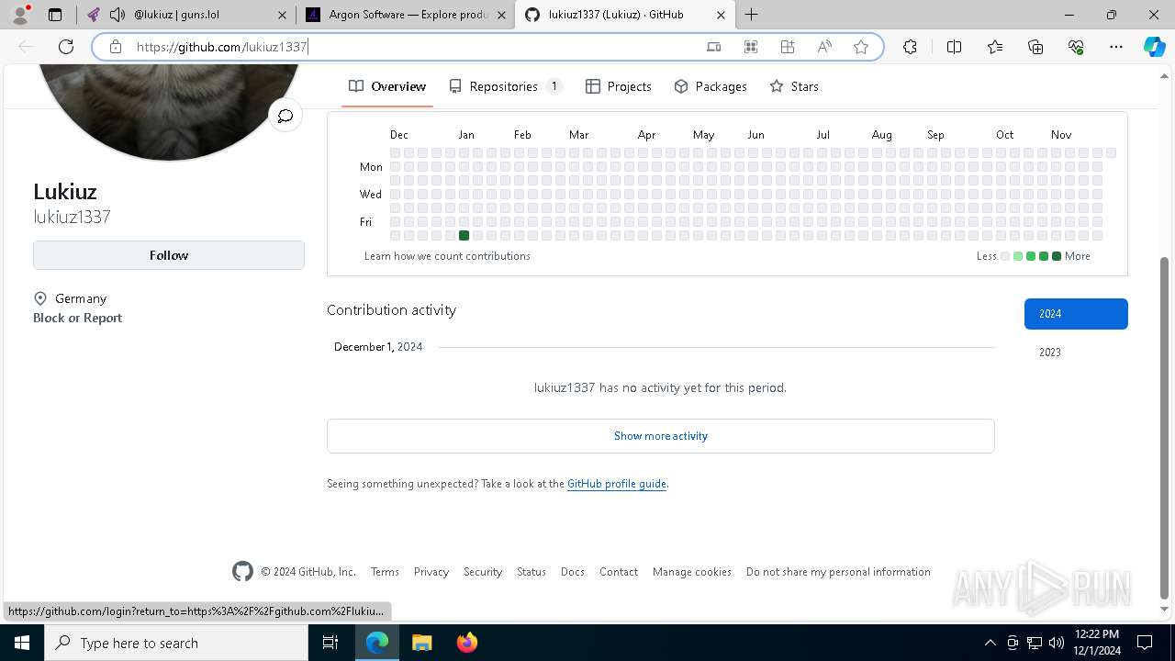Screen dimensions: 1175x661
Task: View site information lock icon
Action: (115, 47)
